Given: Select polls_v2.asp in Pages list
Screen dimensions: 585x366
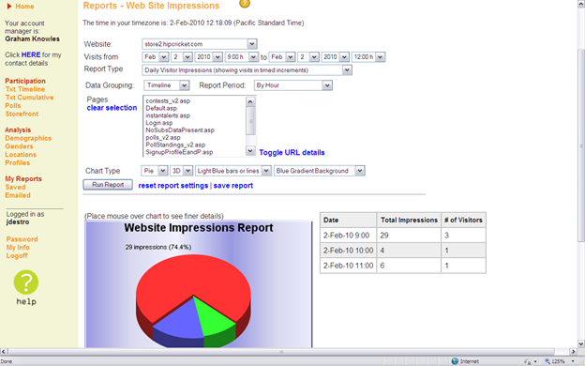Looking at the screenshot, I should pos(163,137).
